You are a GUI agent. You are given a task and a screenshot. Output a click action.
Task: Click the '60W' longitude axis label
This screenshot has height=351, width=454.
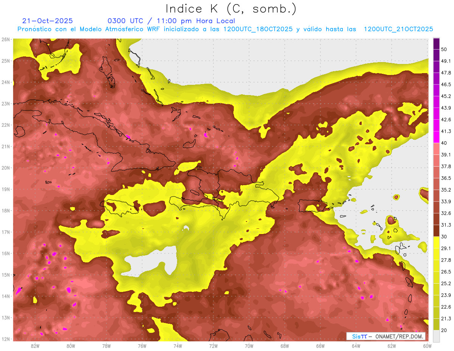coord(427,346)
